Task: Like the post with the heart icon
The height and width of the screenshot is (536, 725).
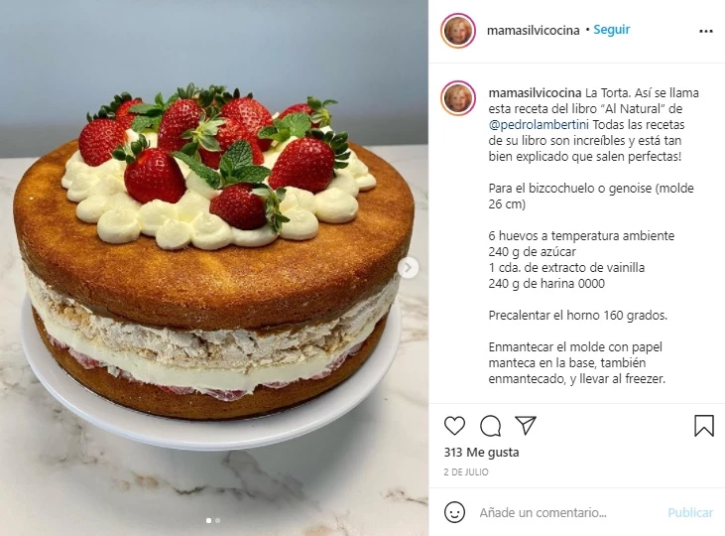Action: [454, 426]
